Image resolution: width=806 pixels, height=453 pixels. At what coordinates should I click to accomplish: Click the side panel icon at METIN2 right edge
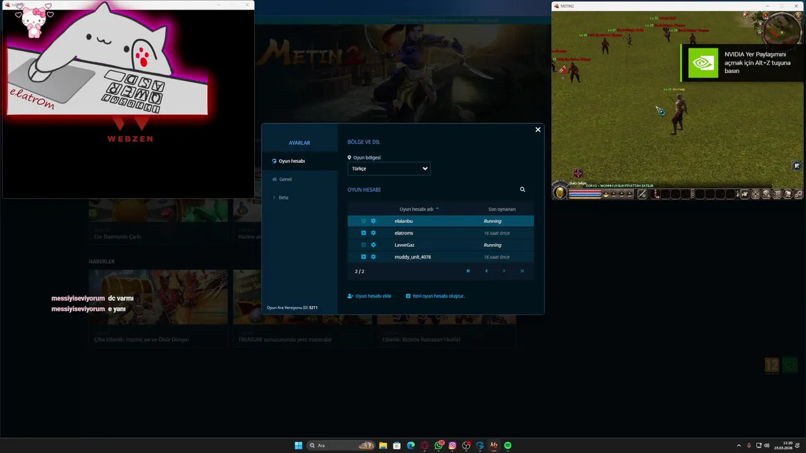tap(797, 165)
